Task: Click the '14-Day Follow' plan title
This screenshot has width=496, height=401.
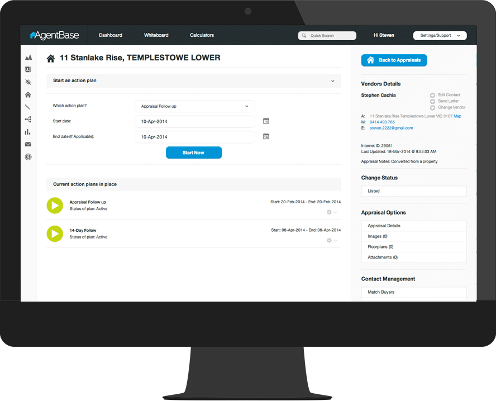Action: 83,230
